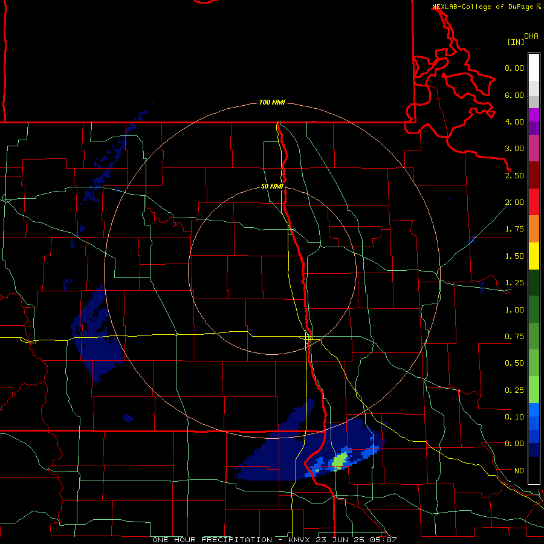Click the 0.10 legend value
This screenshot has height=544, width=544.
tap(514, 417)
